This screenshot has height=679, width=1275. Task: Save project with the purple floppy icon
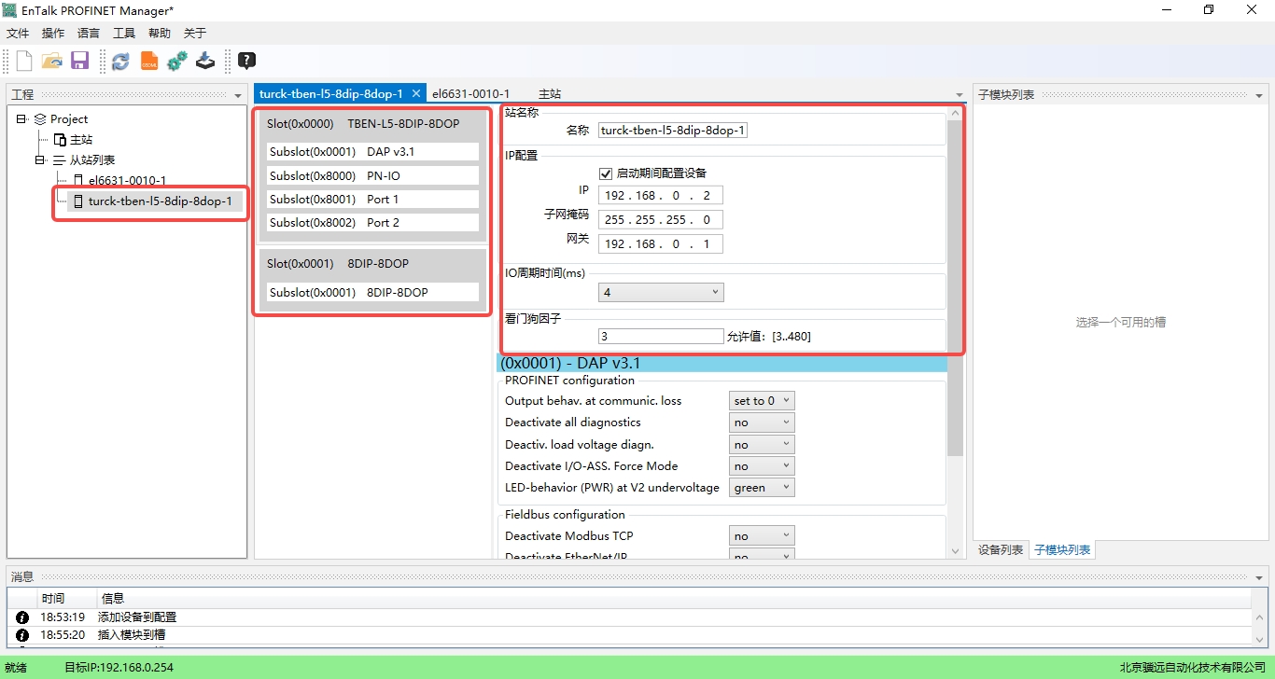(x=79, y=62)
